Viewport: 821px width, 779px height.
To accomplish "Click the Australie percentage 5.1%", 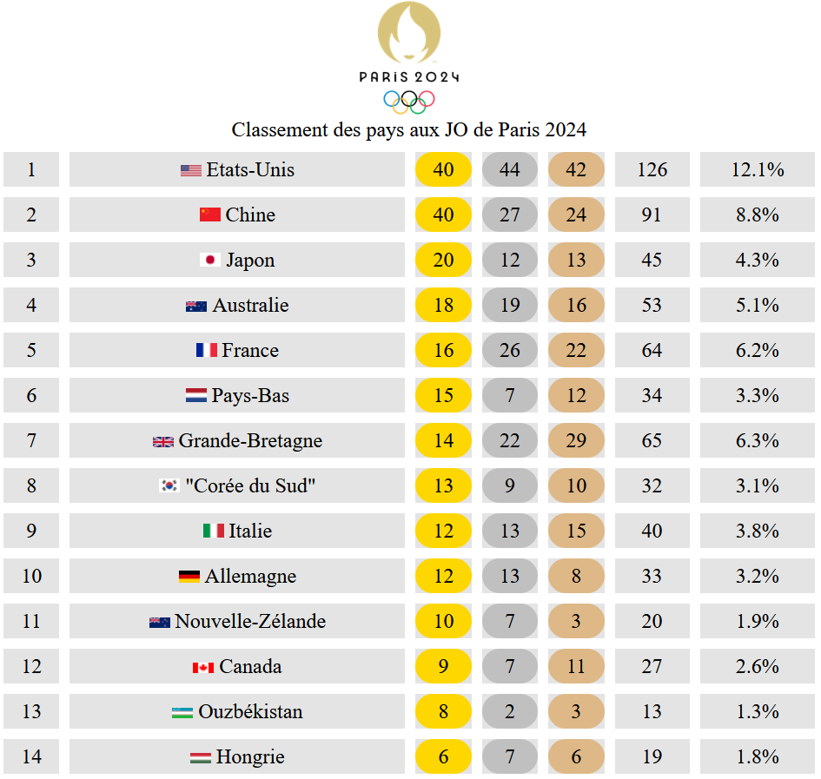I will pyautogui.click(x=757, y=305).
